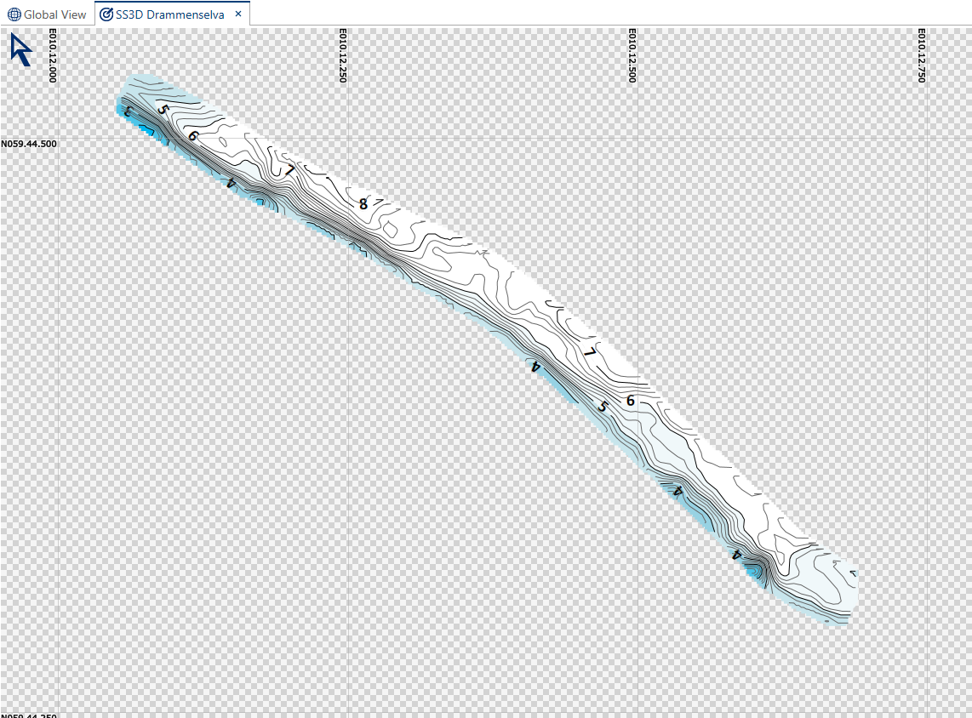Click the E010.12.500 longitude label
The image size is (972, 718).
point(632,56)
